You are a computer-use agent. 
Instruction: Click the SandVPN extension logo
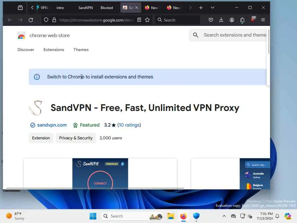(x=36, y=108)
